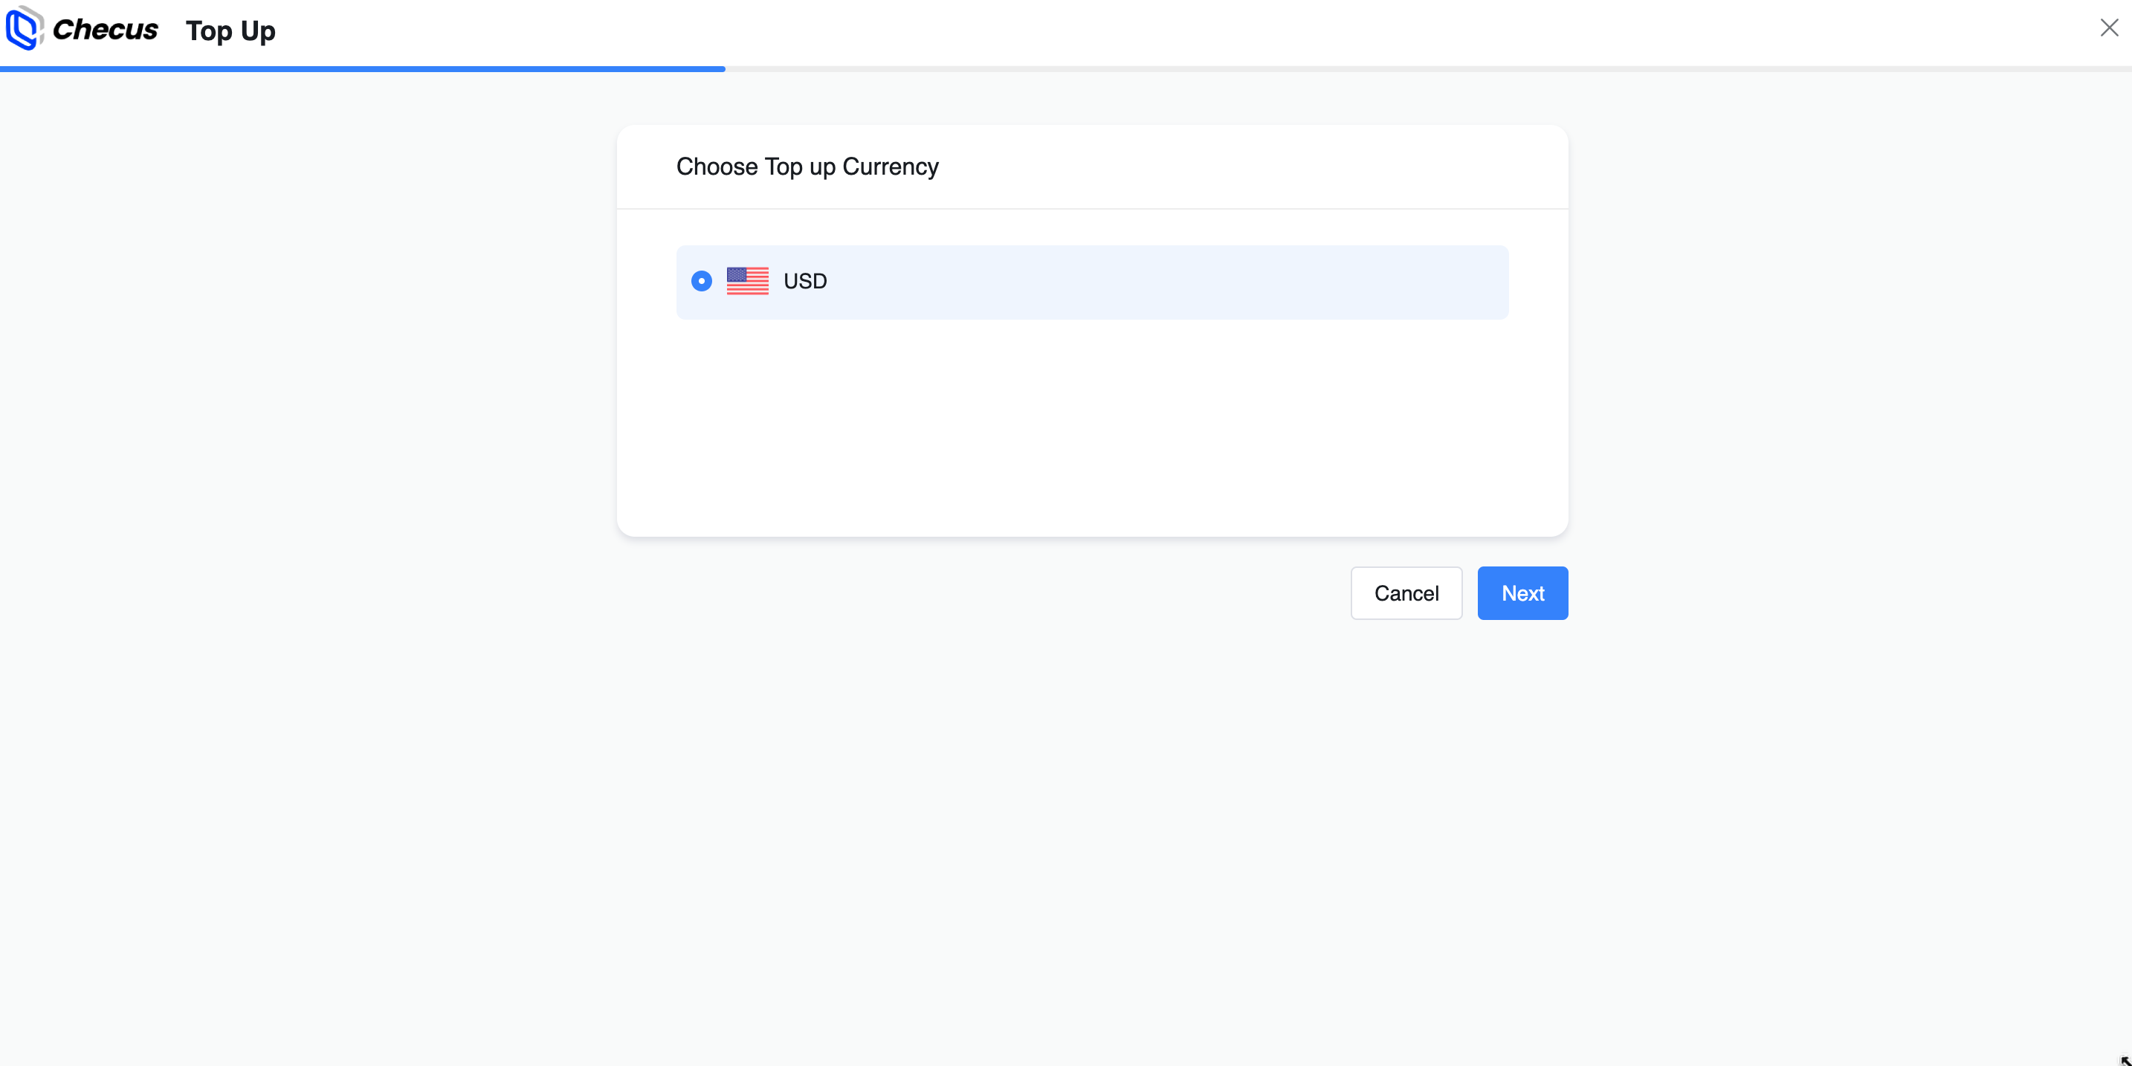Click the United States flag icon
Screen dimensions: 2132x1066
tap(747, 282)
